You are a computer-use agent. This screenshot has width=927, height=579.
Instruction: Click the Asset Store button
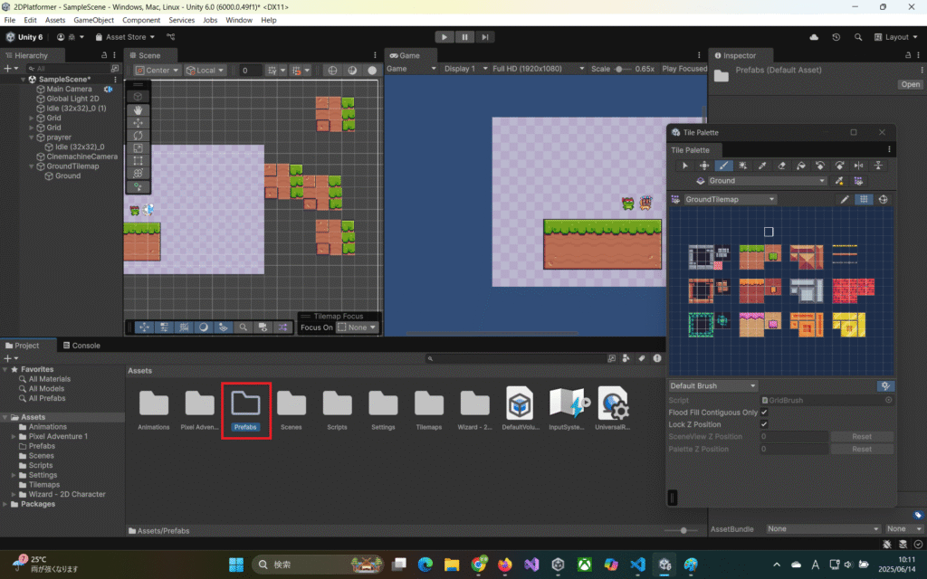(125, 36)
